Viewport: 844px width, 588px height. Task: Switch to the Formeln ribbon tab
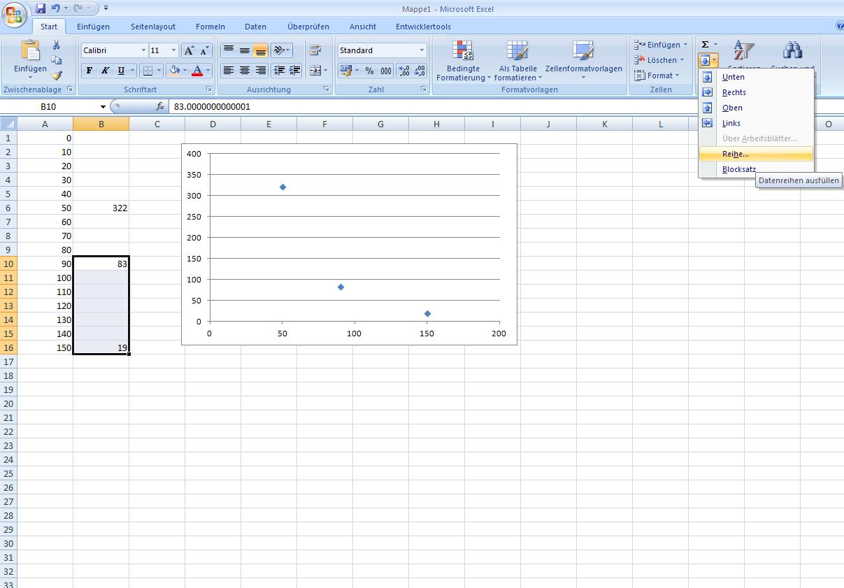click(x=210, y=27)
